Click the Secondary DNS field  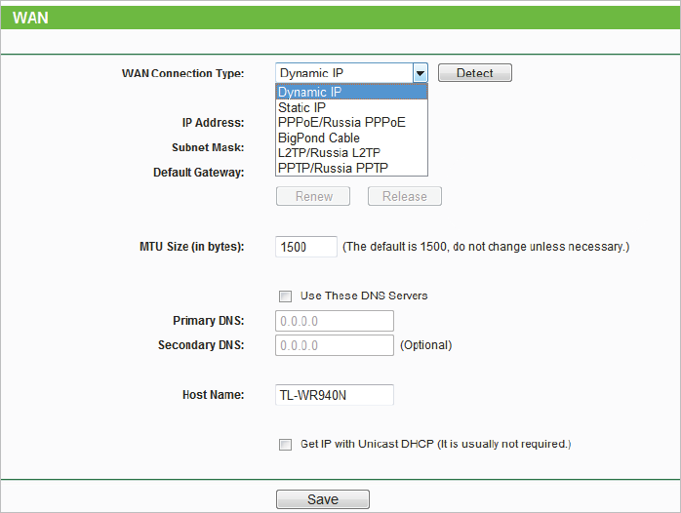click(335, 345)
